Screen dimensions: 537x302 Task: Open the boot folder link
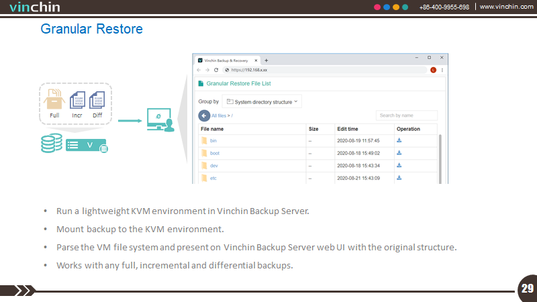[215, 153]
